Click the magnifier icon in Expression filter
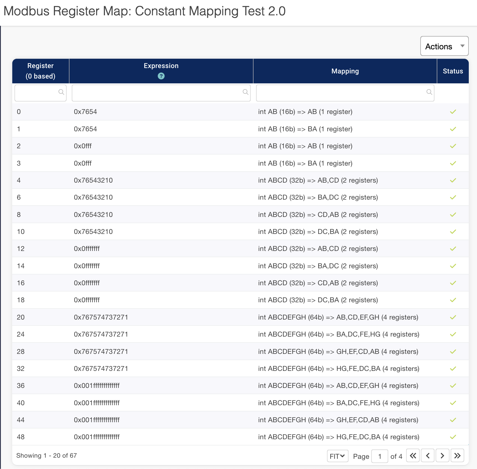 pyautogui.click(x=245, y=92)
